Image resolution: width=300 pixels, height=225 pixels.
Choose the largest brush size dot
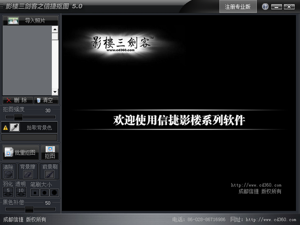coord(54,193)
